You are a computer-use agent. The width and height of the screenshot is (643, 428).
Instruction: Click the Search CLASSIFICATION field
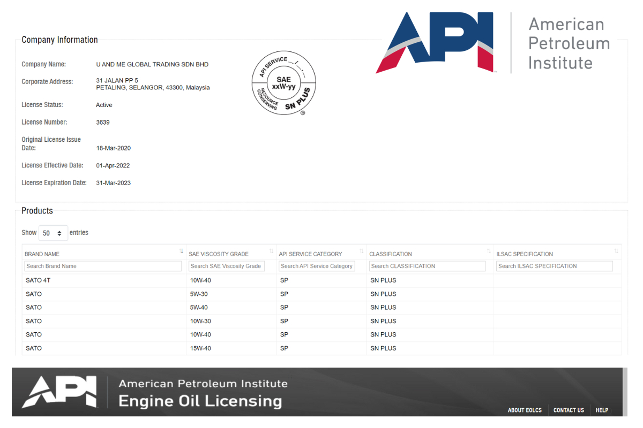click(428, 266)
